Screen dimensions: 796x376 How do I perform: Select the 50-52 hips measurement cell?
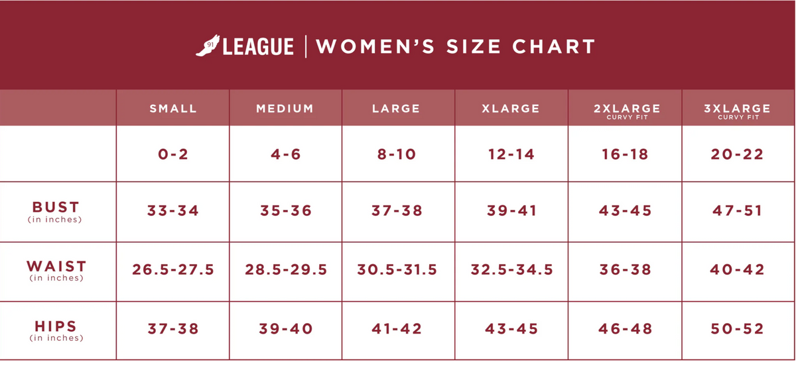pyautogui.click(x=737, y=330)
